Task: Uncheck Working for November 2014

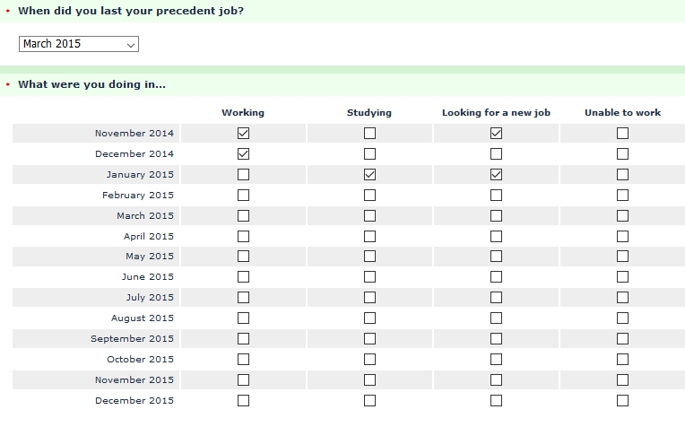Action: coord(243,133)
